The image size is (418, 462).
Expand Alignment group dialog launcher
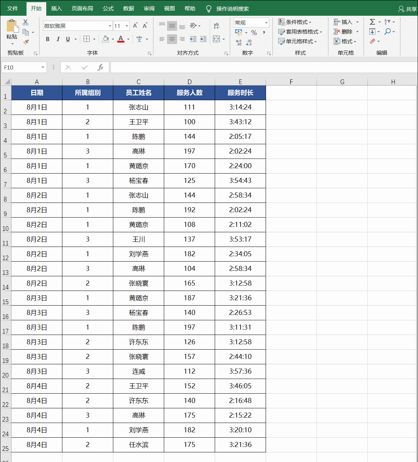[226, 53]
